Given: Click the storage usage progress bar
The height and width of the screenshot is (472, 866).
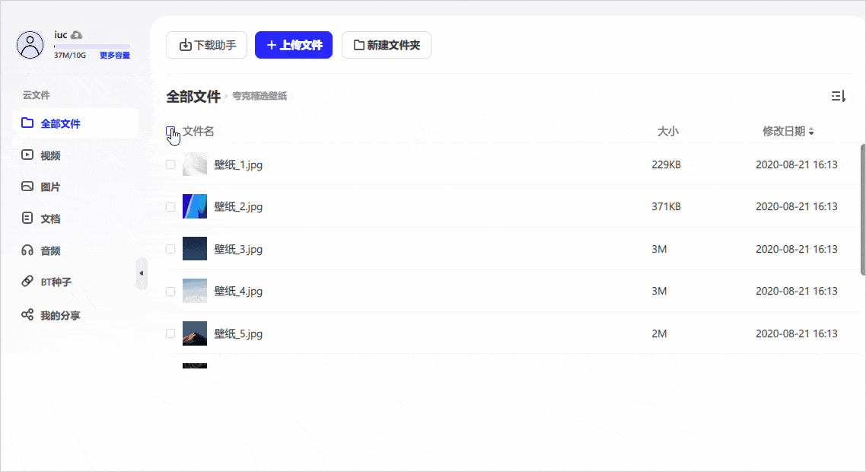Looking at the screenshot, I should pyautogui.click(x=91, y=46).
